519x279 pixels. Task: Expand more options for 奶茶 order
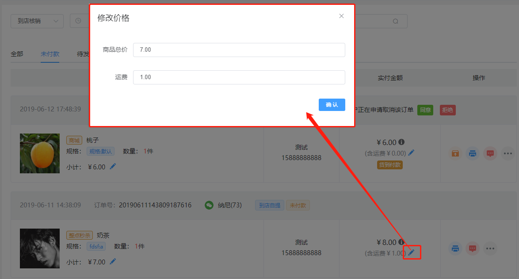(490, 248)
